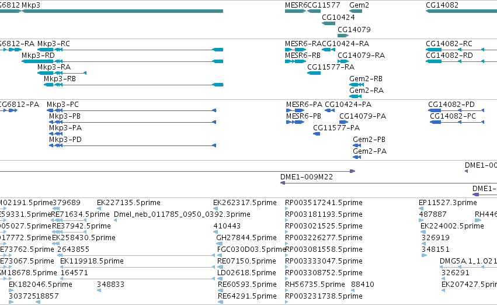
Task: Click the Gem2-RA transcript label
Action: [366, 91]
